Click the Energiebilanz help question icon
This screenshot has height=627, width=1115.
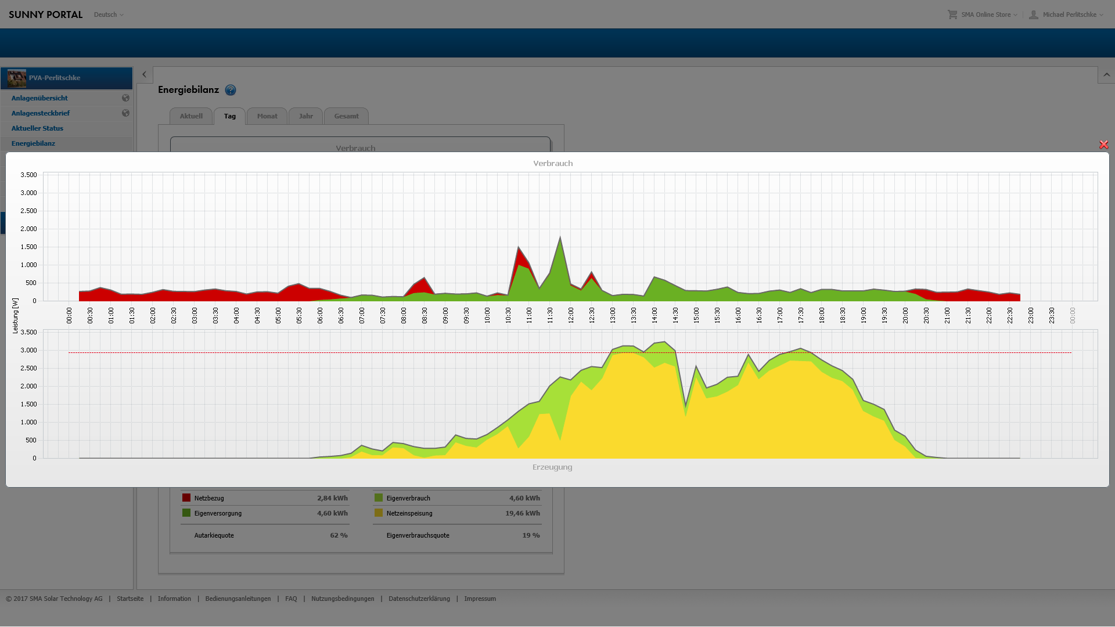click(231, 90)
